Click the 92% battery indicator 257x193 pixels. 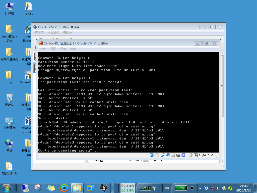pyautogui.click(x=181, y=188)
